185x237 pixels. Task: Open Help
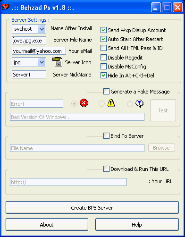coord(137,225)
